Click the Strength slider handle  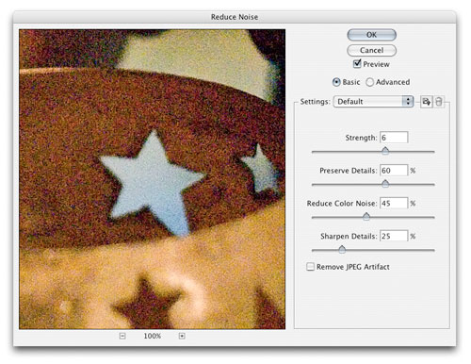[x=385, y=151]
